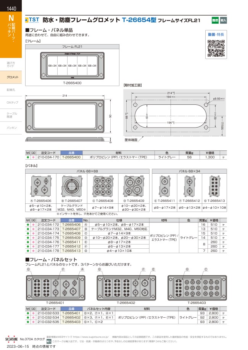
Task: Switch to the 配線孔 sidebar tab
Action: [x=11, y=89]
